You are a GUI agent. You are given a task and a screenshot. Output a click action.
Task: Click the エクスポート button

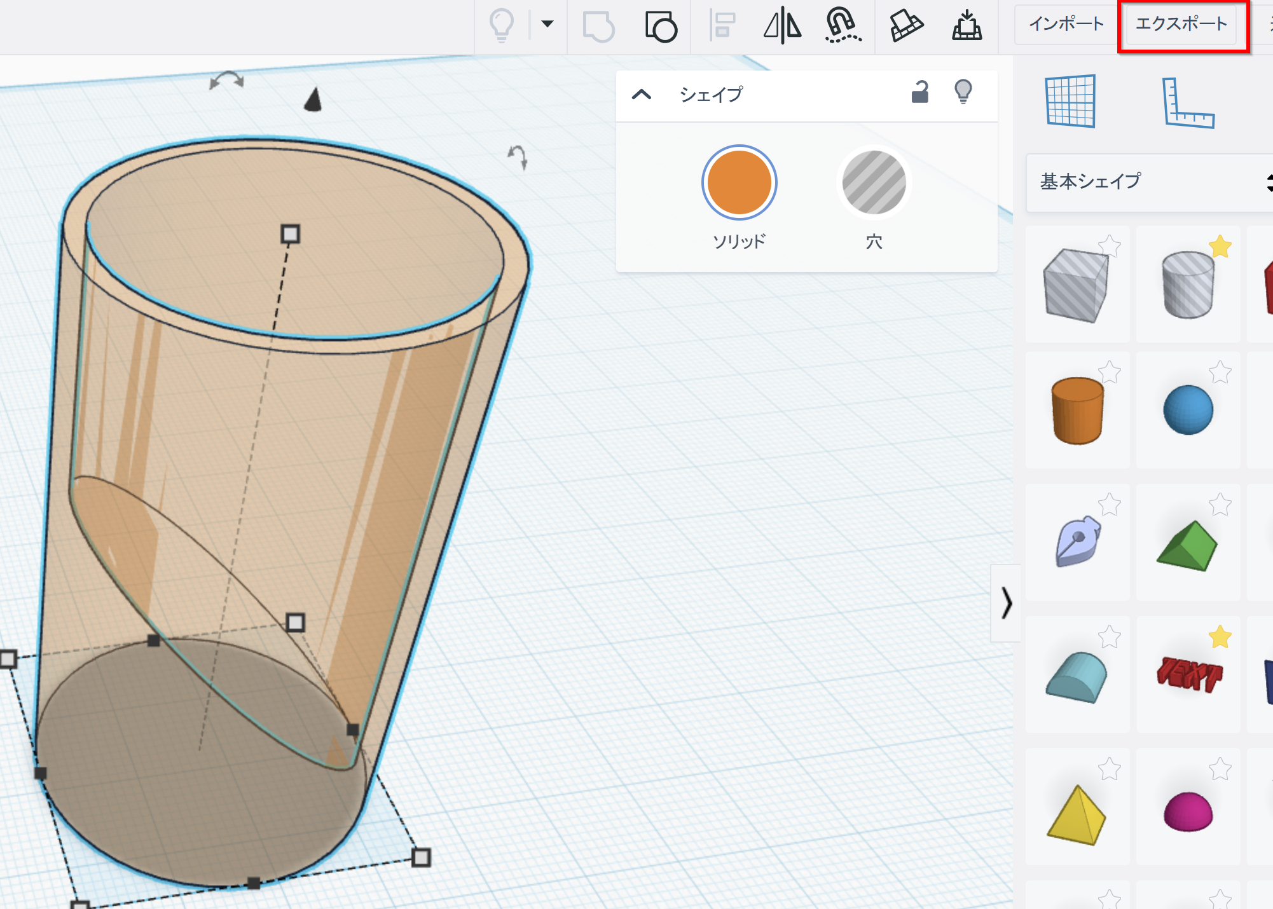1181,24
